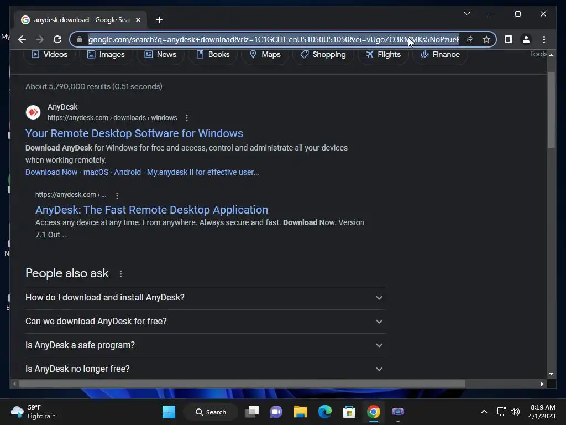Switch to the Books filter
Viewport: 566px width, 425px height.
click(213, 55)
